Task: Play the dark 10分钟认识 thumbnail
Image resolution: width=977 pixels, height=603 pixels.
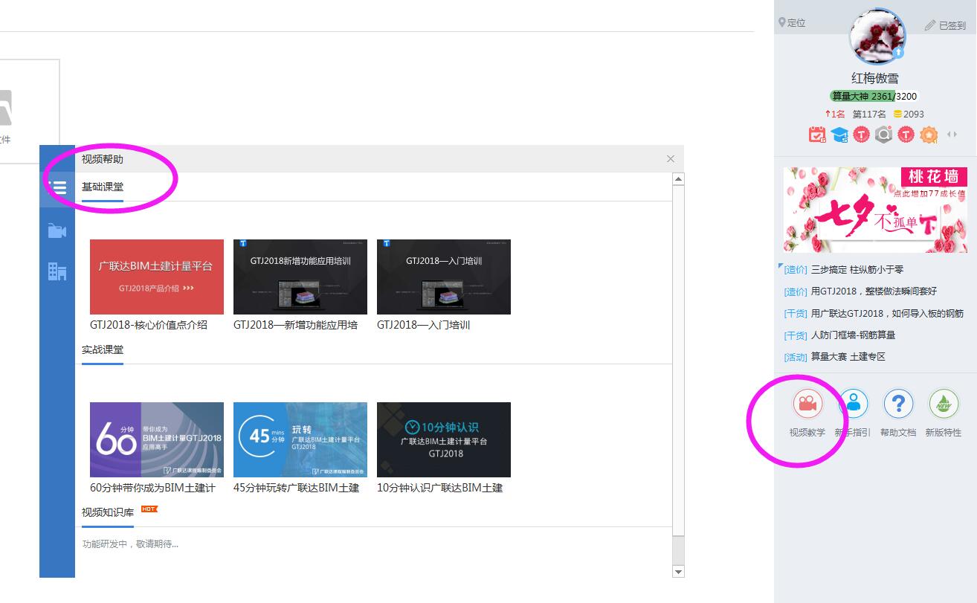Action: coord(444,439)
